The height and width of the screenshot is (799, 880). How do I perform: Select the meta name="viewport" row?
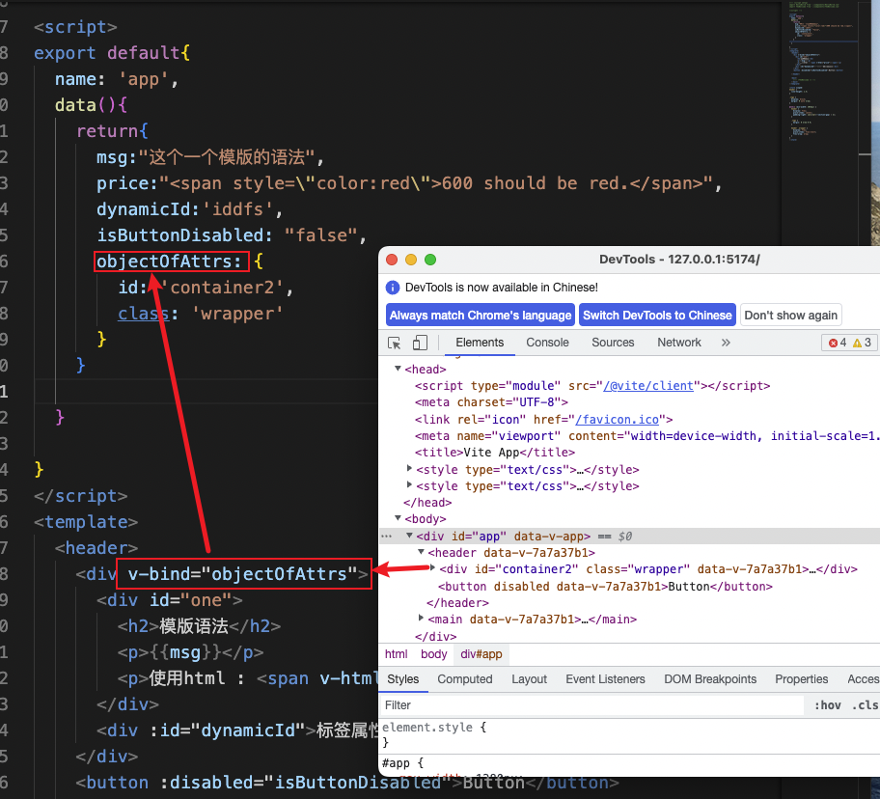647,436
